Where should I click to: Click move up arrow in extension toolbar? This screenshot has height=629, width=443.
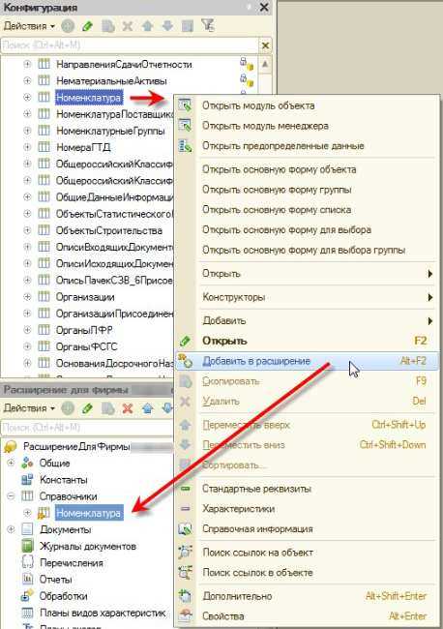[147, 408]
